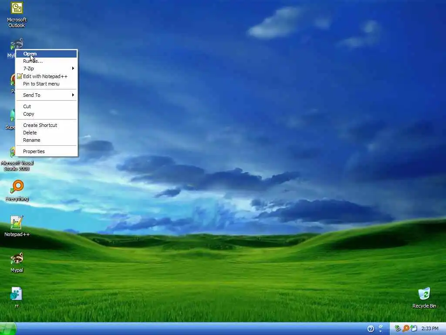Image resolution: width=446 pixels, height=335 pixels.
Task: Expand the 7-Zip submenu
Action: click(46, 68)
